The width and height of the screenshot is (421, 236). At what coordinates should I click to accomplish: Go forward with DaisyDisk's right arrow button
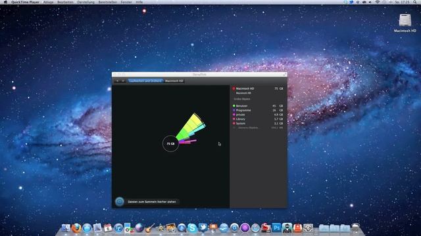pos(123,81)
